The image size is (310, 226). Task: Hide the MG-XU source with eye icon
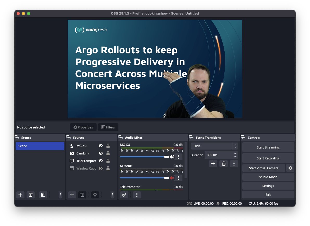pos(101,146)
